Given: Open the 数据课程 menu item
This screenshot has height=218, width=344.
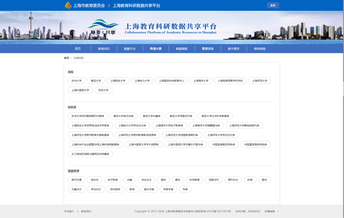Looking at the screenshot, I should [x=182, y=49].
